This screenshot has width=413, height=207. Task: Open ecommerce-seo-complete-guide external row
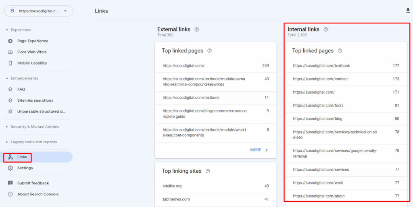pyautogui.click(x=216, y=114)
